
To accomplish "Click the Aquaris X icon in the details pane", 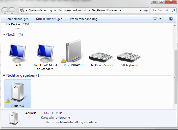I will (14, 118).
